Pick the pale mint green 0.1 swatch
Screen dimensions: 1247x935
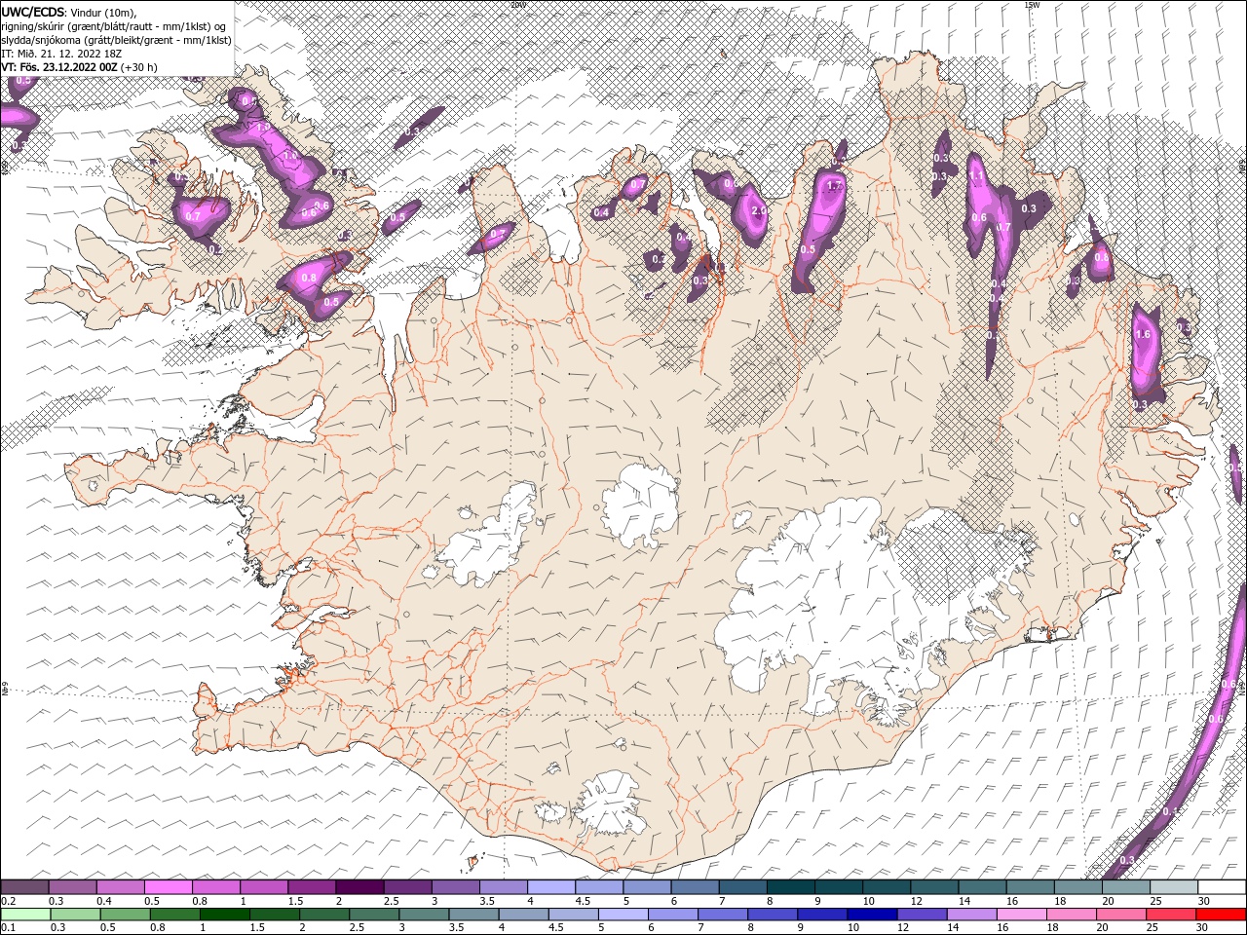(x=25, y=914)
